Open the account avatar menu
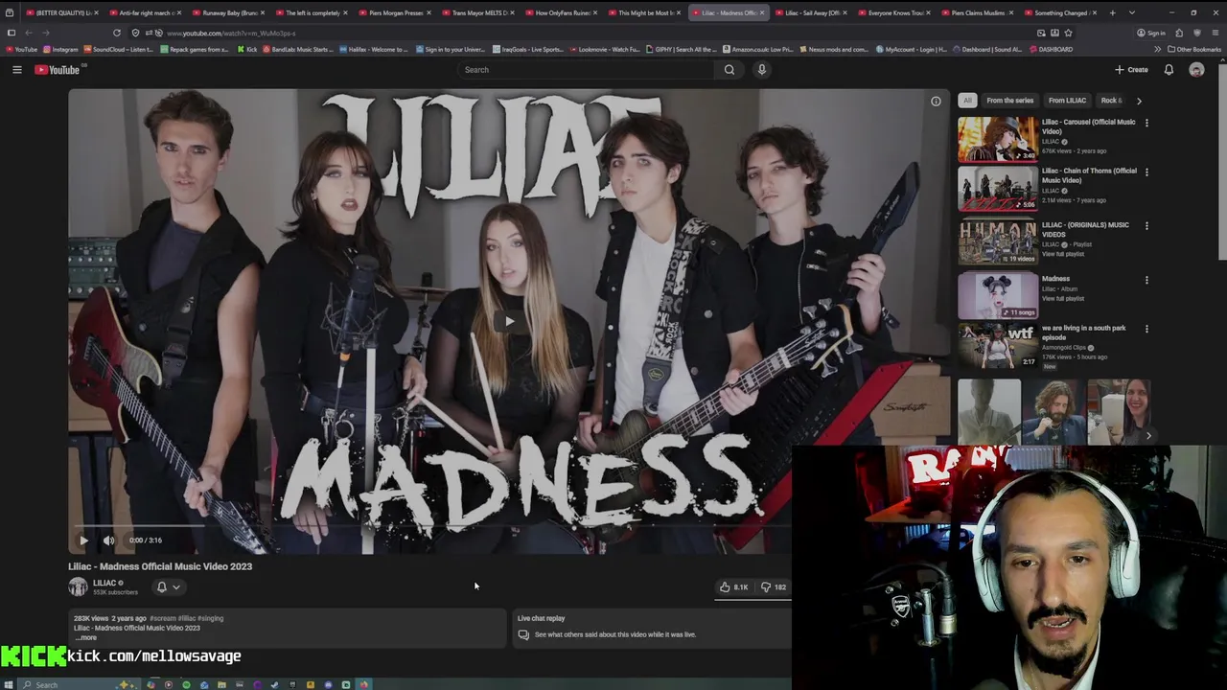 coord(1196,69)
